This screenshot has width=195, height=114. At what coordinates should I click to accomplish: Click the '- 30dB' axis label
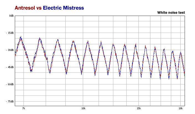pyautogui.click(x=10, y=50)
